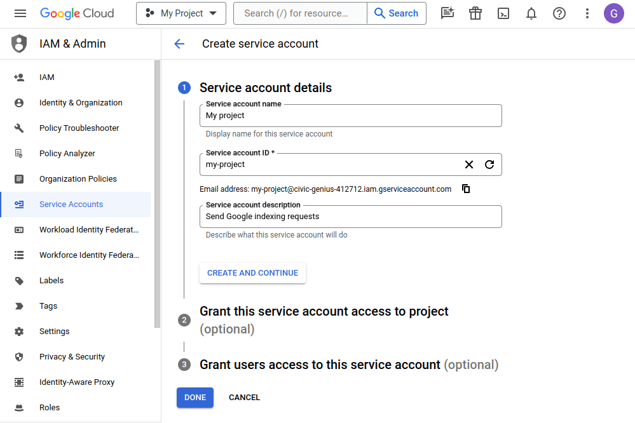This screenshot has height=423, width=635.
Task: Click the Service account description field
Action: tap(351, 217)
